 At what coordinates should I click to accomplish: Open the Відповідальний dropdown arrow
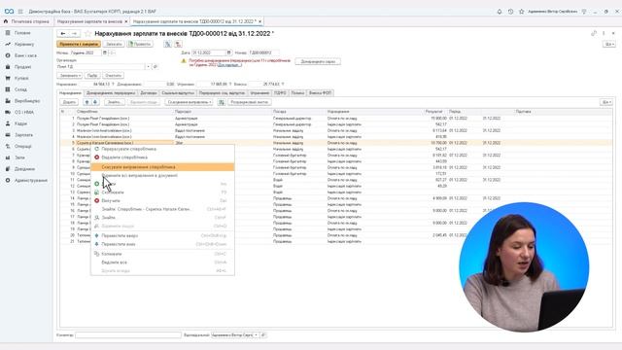pyautogui.click(x=256, y=335)
